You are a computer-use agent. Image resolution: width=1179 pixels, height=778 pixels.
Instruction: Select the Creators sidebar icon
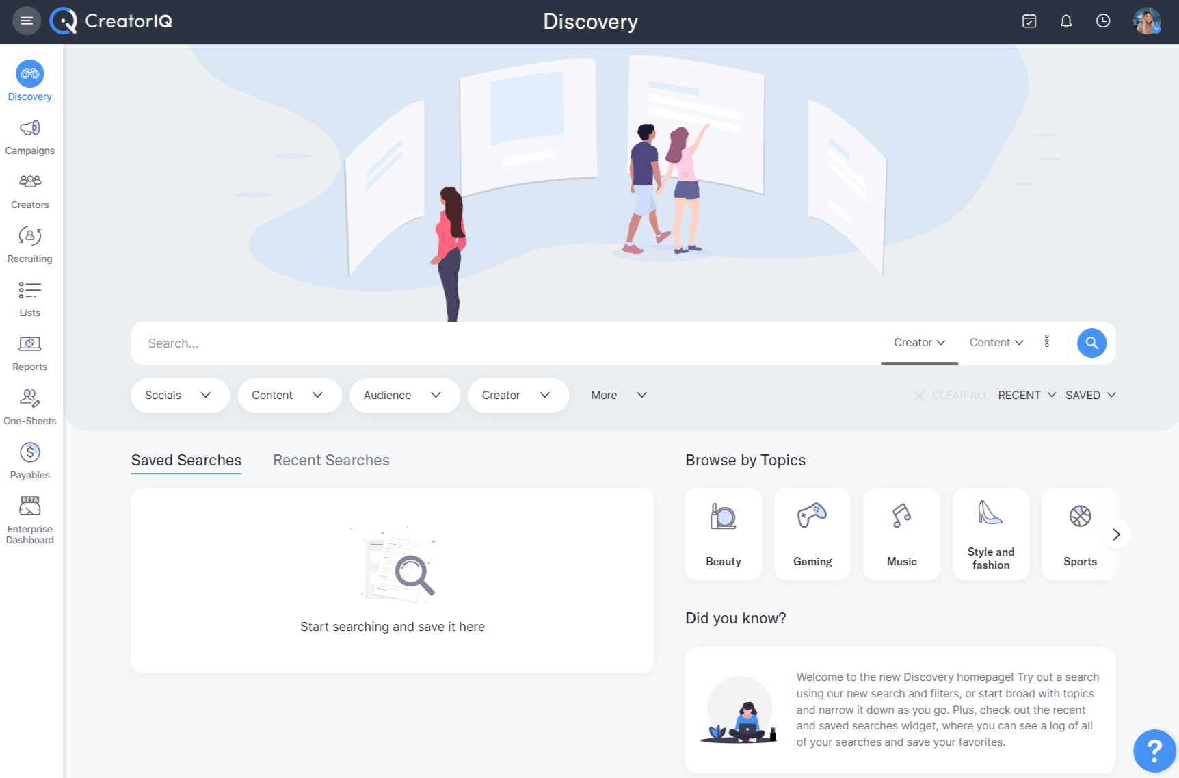29,190
